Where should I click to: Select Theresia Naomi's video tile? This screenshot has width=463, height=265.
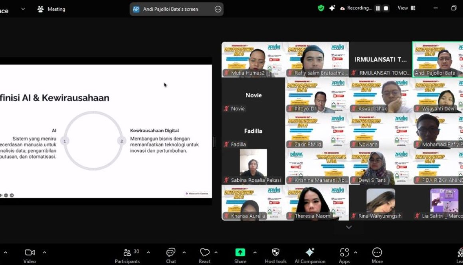point(317,202)
